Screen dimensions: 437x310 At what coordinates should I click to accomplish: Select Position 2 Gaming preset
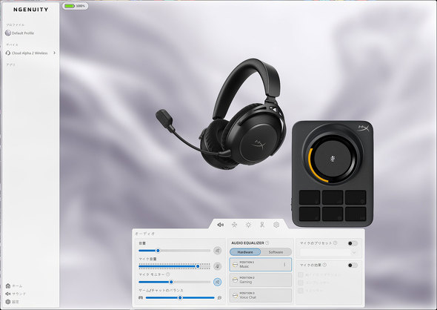coord(261,280)
